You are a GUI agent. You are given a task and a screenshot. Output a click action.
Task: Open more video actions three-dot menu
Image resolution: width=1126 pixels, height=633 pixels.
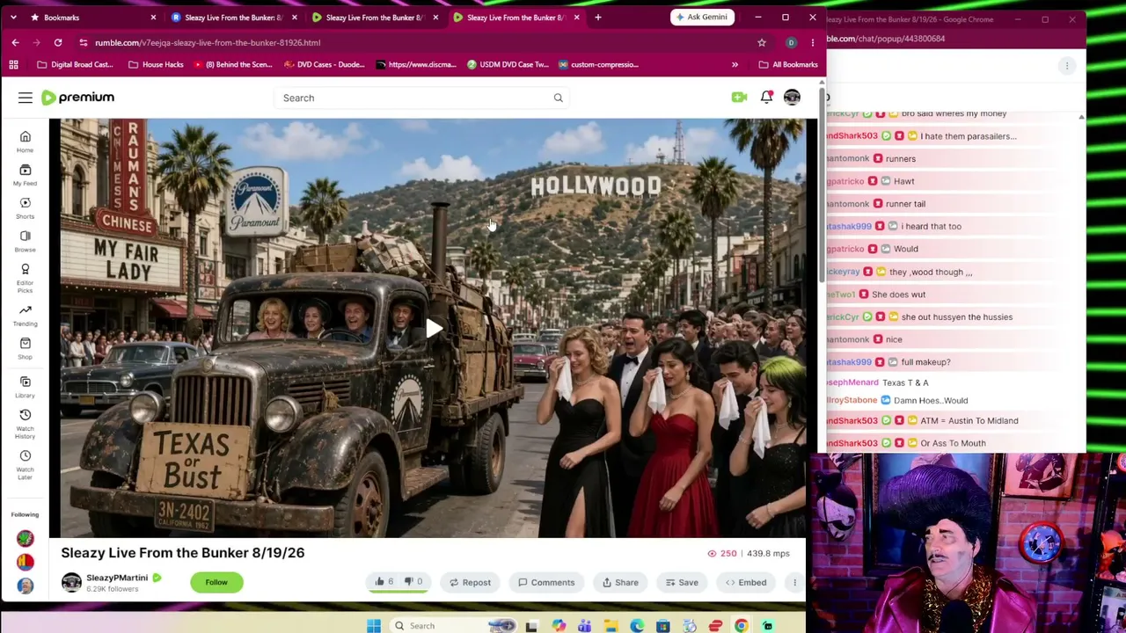pyautogui.click(x=794, y=582)
